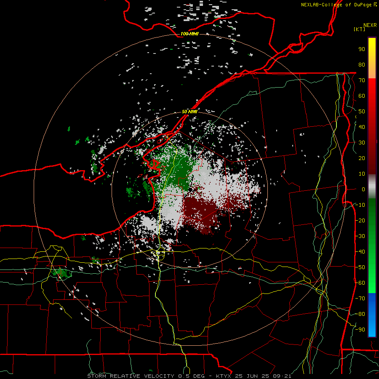
Task: Click the NEXR label above the color scale
Action: point(370,25)
